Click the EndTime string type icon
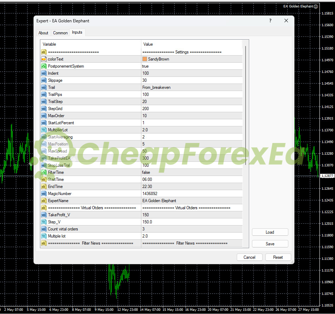This screenshot has width=335, height=314. tap(43, 187)
